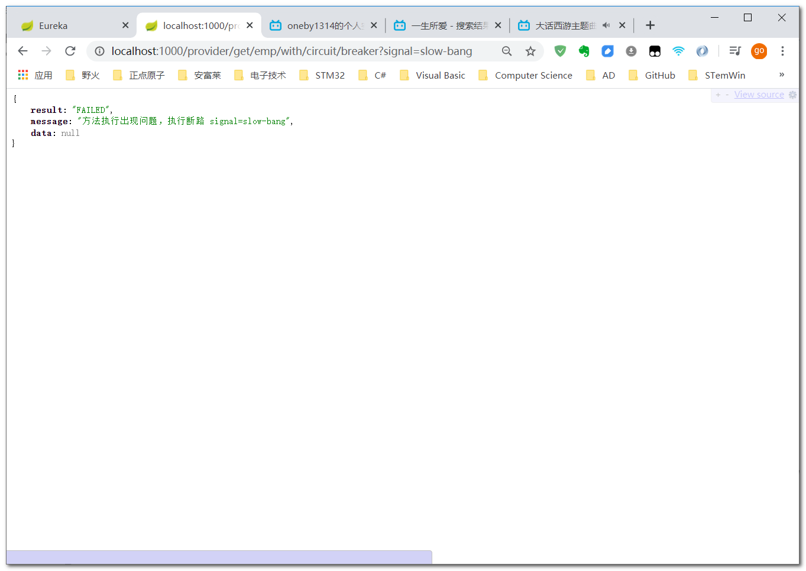Close the 一生所爱 tab

[x=498, y=25]
